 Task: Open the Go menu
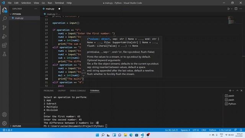[x=43, y=3]
